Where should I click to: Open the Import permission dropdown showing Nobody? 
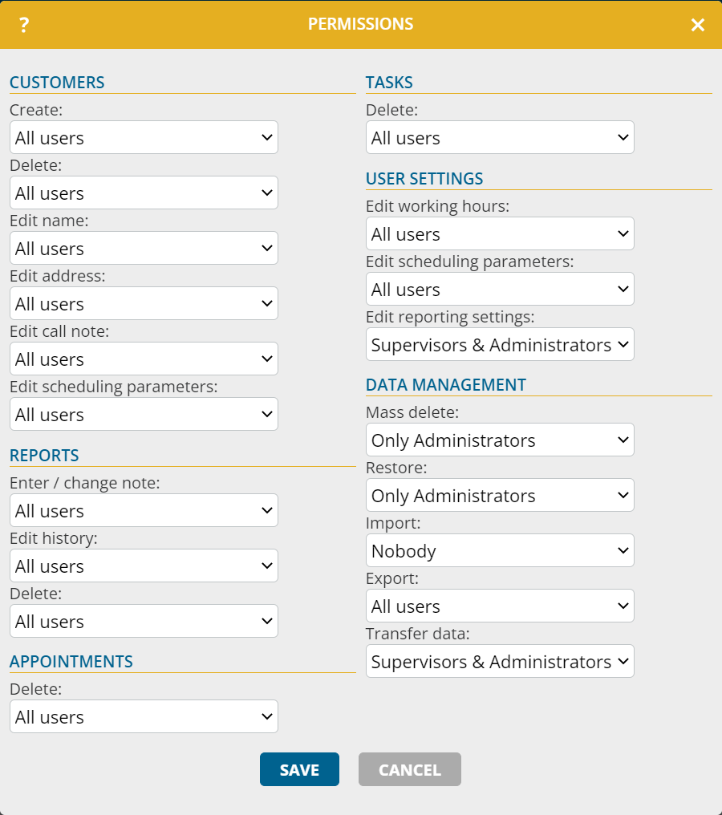click(x=499, y=550)
